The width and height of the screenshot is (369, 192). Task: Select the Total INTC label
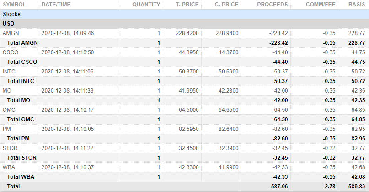[21, 81]
